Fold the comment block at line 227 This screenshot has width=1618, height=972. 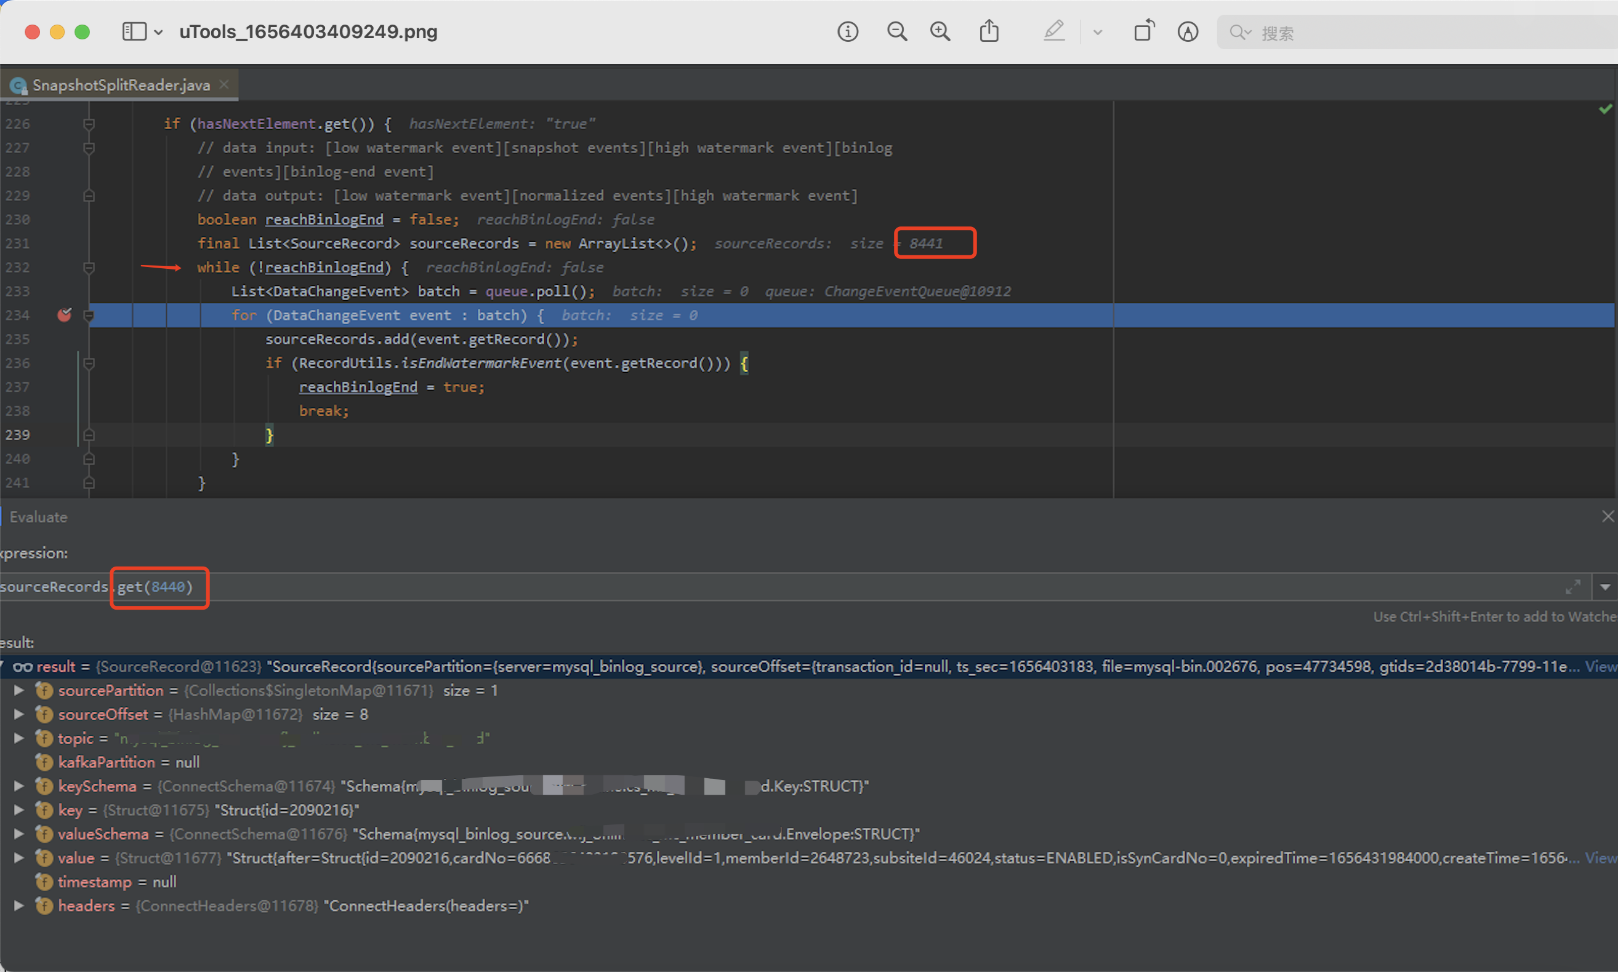tap(89, 148)
